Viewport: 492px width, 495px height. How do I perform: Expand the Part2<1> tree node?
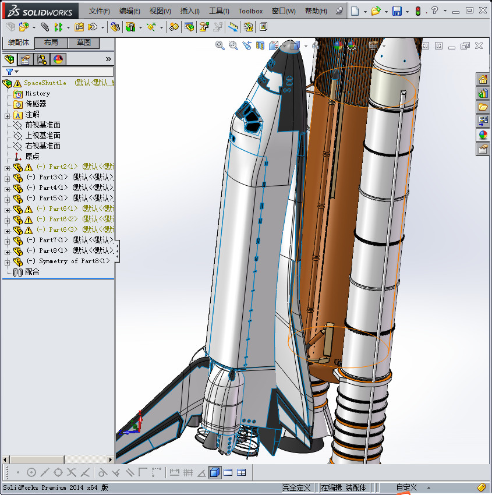point(7,168)
